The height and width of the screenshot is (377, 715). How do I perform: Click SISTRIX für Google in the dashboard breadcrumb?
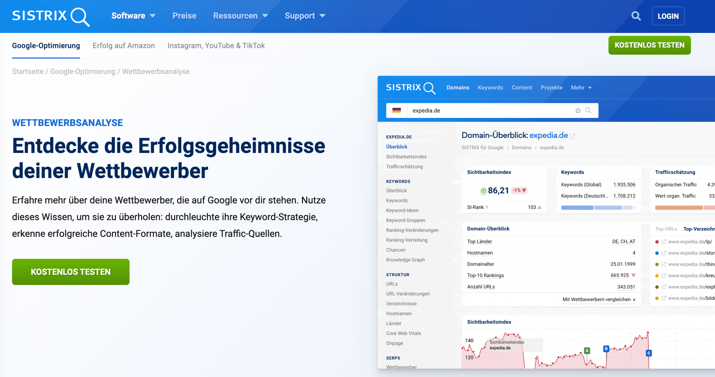482,148
